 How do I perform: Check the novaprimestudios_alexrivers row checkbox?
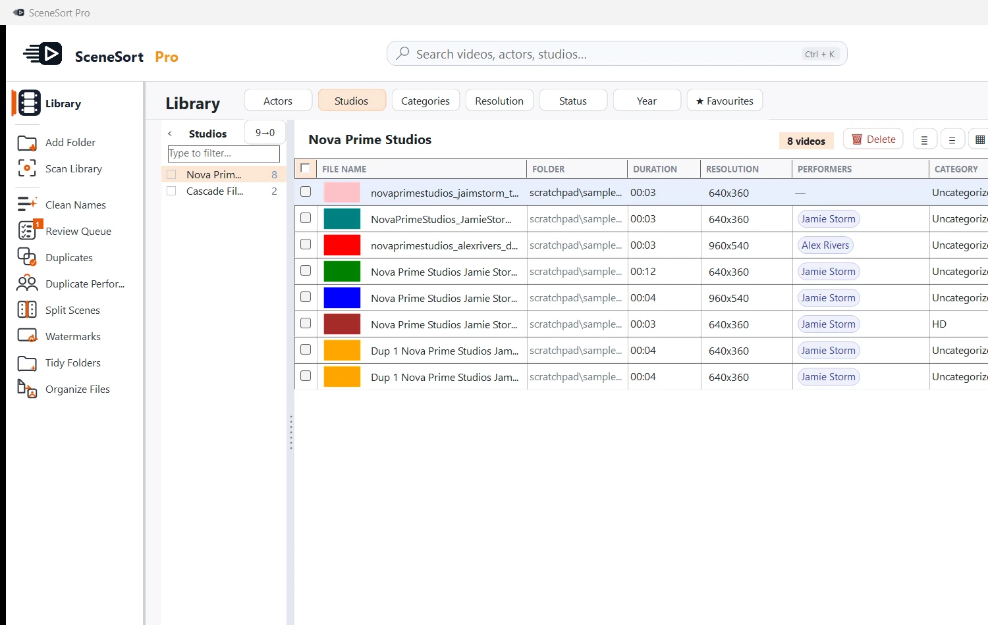[306, 244]
